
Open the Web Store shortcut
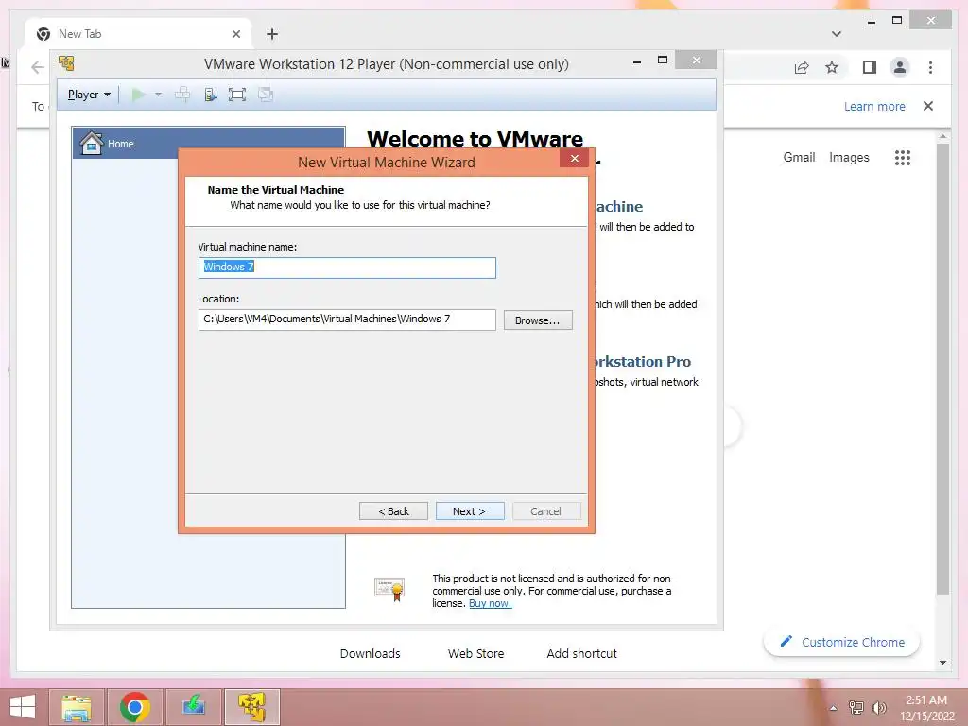click(476, 653)
